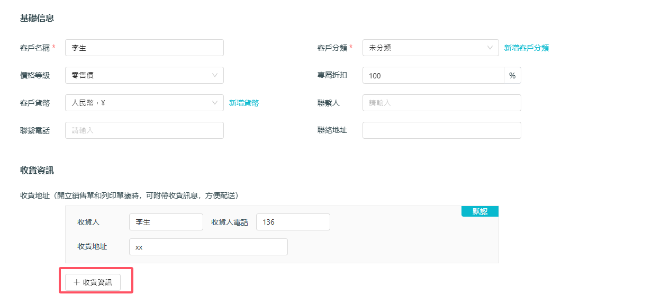Select the 收貨人電話 field showing 136
The width and height of the screenshot is (652, 303).
click(293, 222)
